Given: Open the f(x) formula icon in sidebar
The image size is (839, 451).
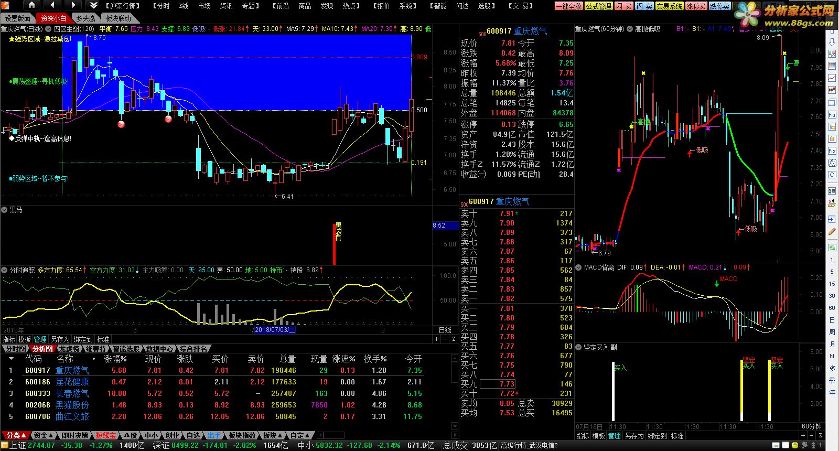Looking at the screenshot, I should click(832, 163).
